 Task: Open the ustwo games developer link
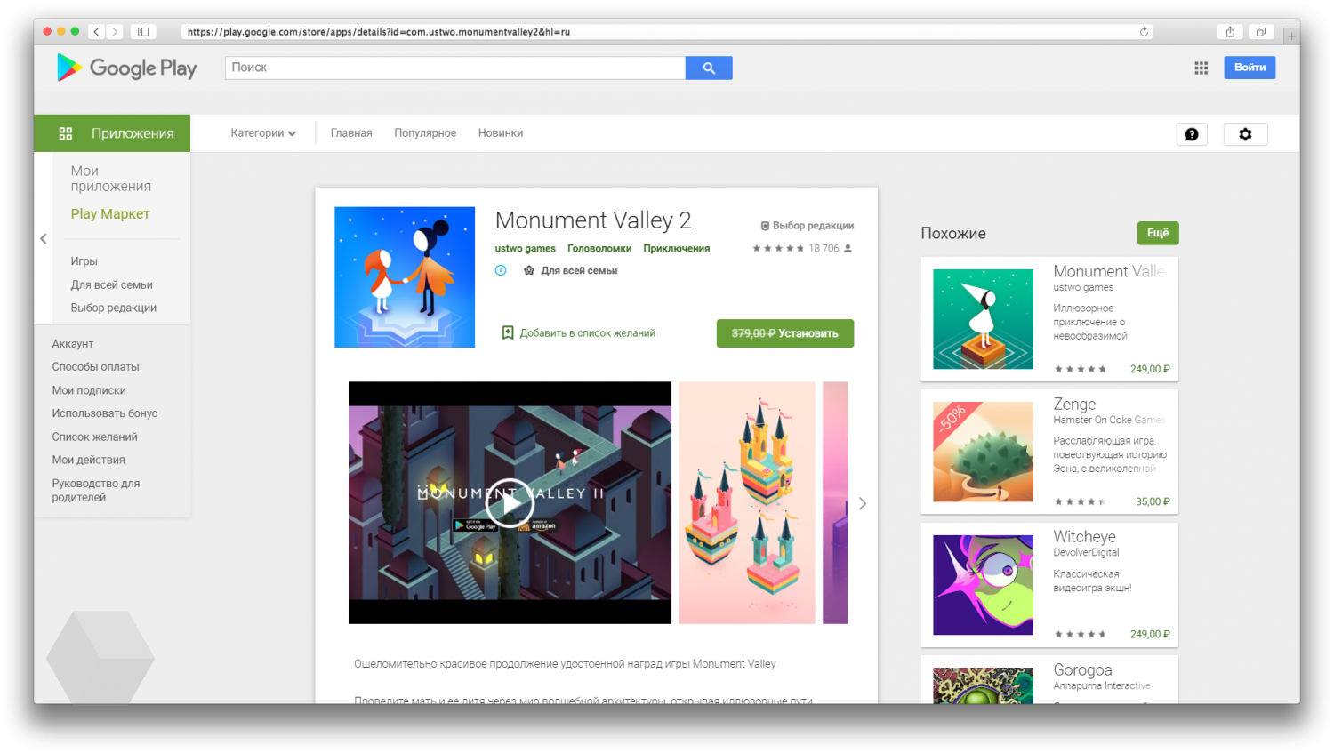click(526, 249)
